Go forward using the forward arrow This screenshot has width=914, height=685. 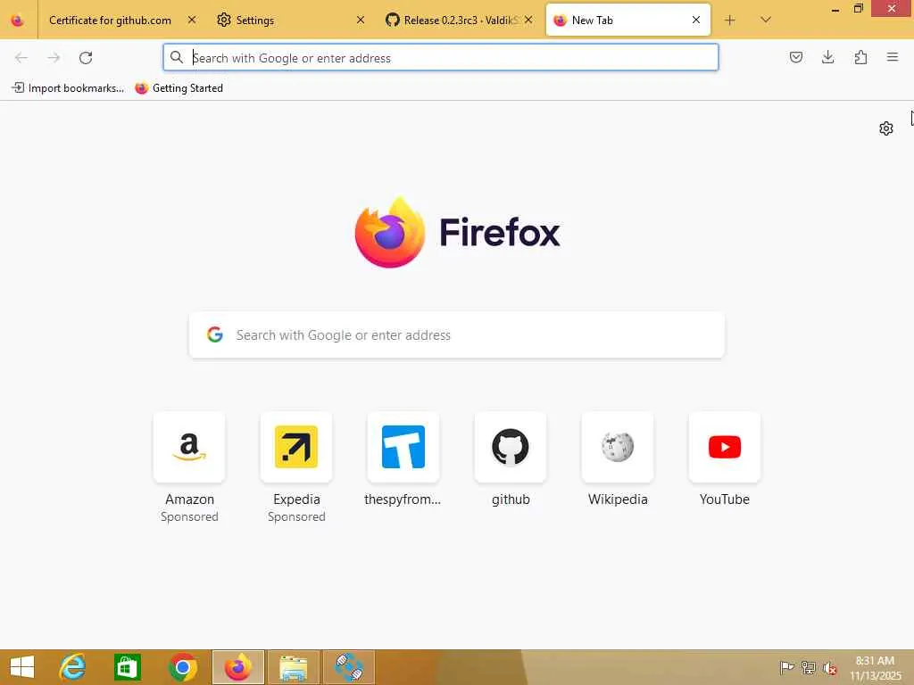54,58
